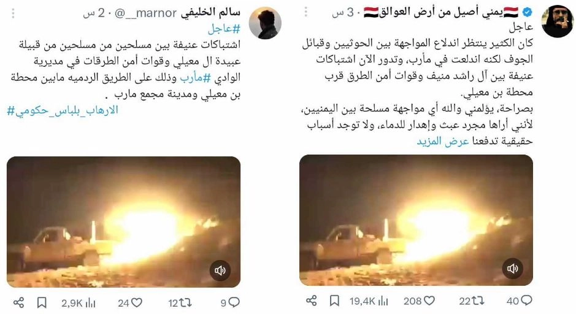Bookmark the right tweet about Marib clashes
Screen dimensions: 576x314
tap(334, 301)
